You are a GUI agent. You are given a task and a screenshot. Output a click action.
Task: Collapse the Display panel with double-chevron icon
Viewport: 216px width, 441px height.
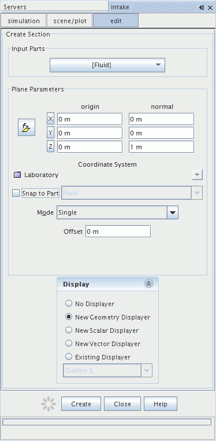pos(148,284)
